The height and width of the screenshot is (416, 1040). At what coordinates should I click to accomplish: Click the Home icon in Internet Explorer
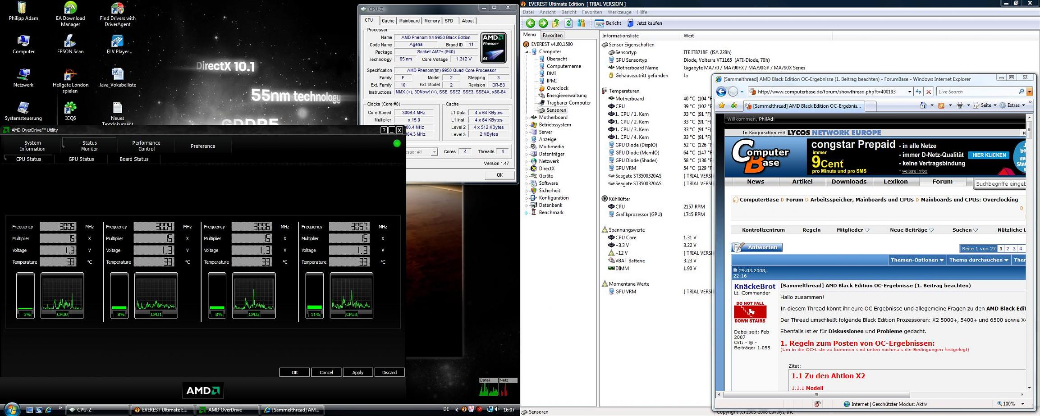pyautogui.click(x=923, y=105)
